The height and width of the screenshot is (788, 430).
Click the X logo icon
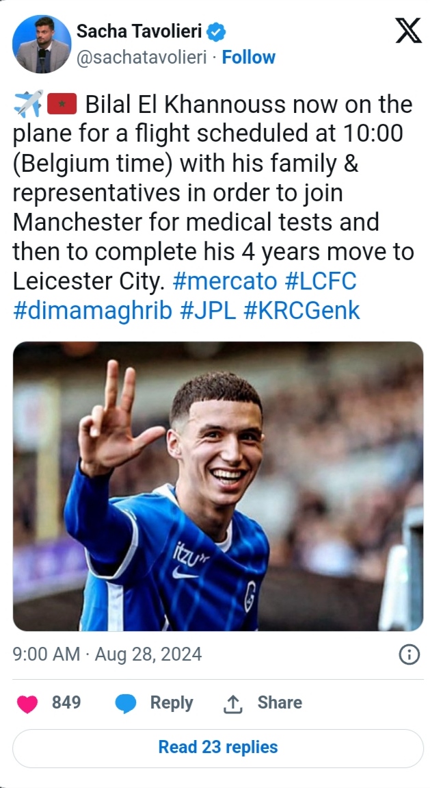pos(408,31)
